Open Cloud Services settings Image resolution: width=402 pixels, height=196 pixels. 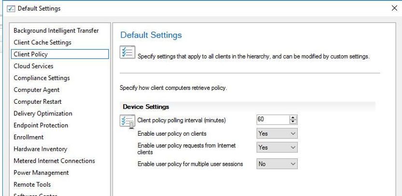click(x=33, y=66)
